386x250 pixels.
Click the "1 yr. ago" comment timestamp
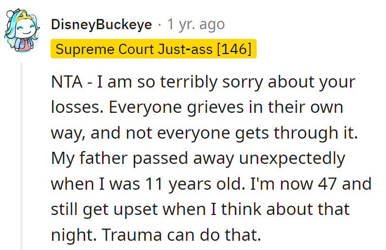[195, 24]
